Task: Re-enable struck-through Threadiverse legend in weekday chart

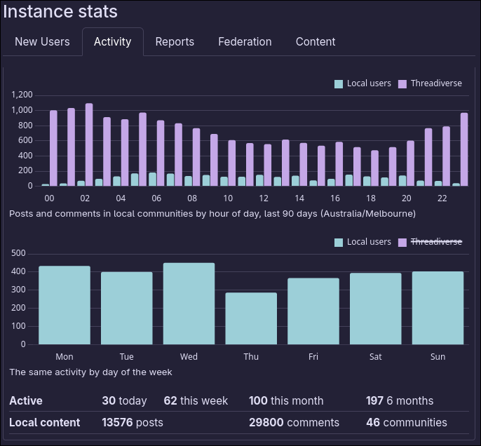Action: [x=430, y=242]
